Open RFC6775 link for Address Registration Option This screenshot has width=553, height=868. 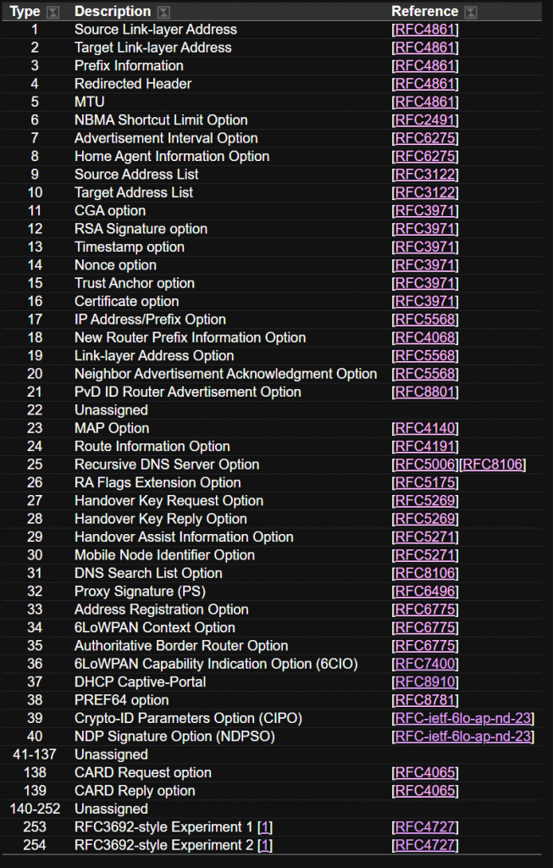pyautogui.click(x=425, y=609)
